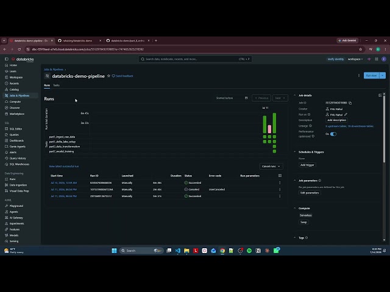Select the Runs tab
Image resolution: width=390 pixels, height=292 pixels.
pos(47,85)
